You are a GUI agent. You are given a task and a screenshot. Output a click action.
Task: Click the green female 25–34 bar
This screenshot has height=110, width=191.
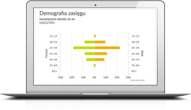[84, 48]
